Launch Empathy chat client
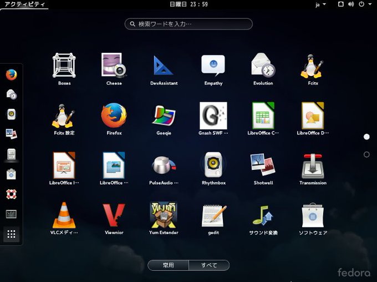Viewport: 377px width, 282px height. 213,69
